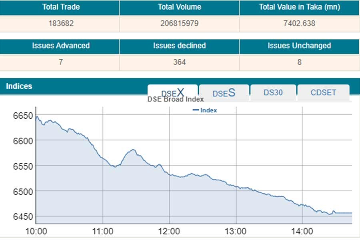Click the 6650 value axis label
The image size is (360, 240).
(x=22, y=116)
